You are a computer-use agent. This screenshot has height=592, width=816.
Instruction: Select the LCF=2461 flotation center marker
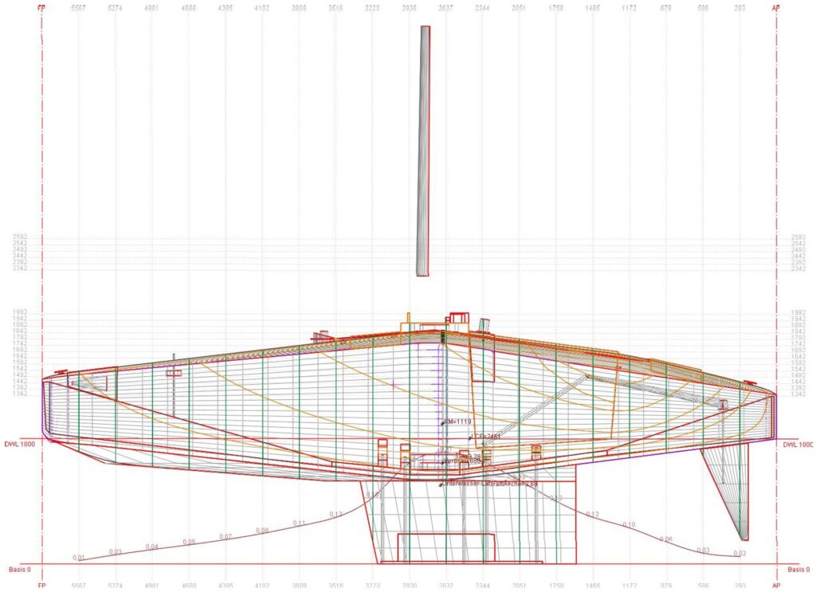point(470,438)
